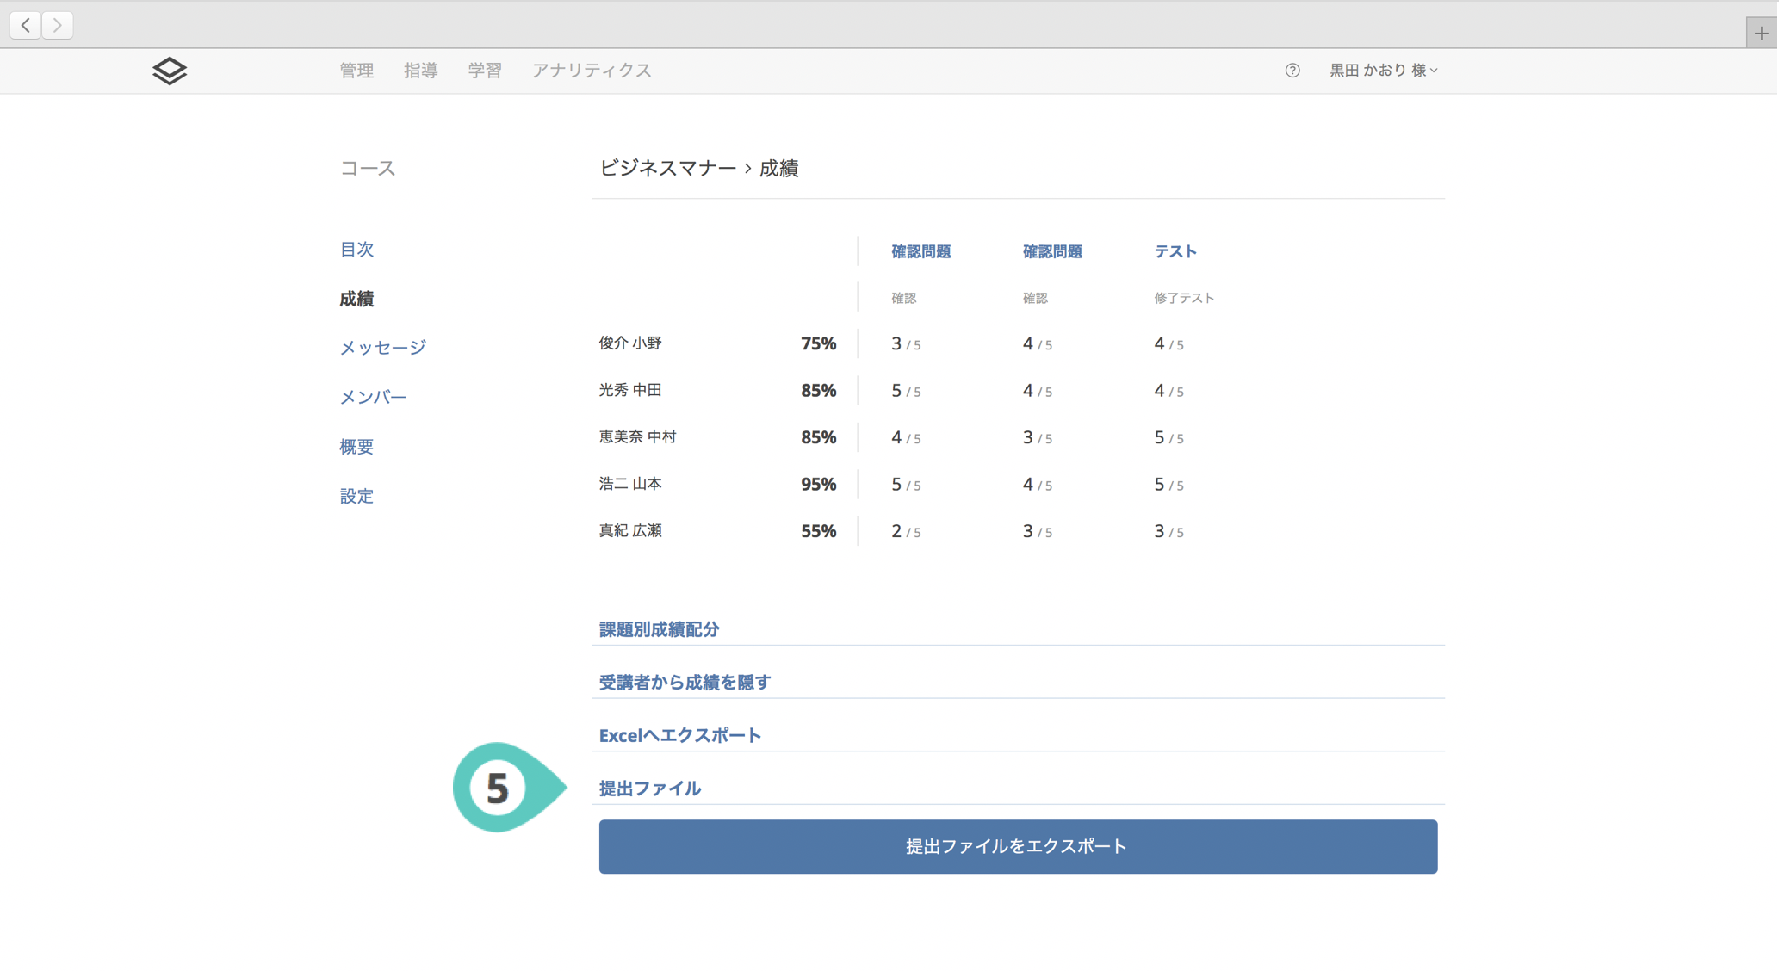The image size is (1779, 971).
Task: Open the 設定 sidebar link
Action: (x=356, y=496)
